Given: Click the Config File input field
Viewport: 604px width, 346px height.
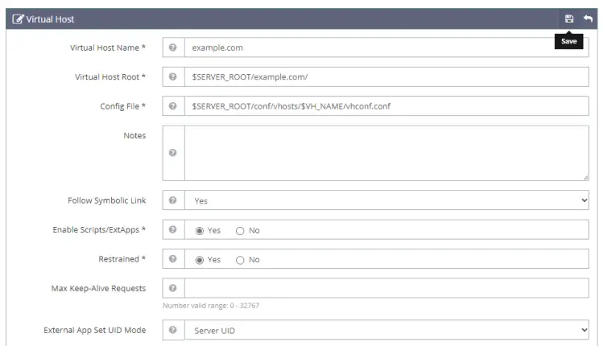Looking at the screenshot, I should [387, 106].
